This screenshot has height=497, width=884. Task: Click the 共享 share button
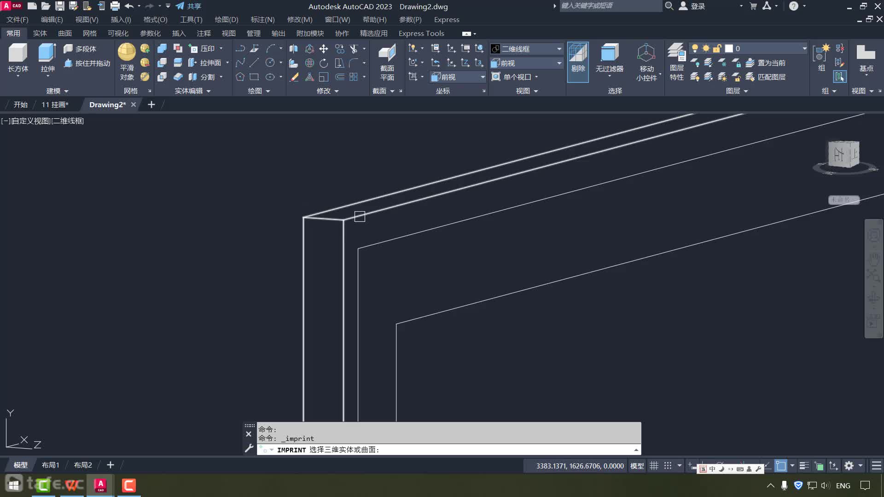tap(188, 6)
